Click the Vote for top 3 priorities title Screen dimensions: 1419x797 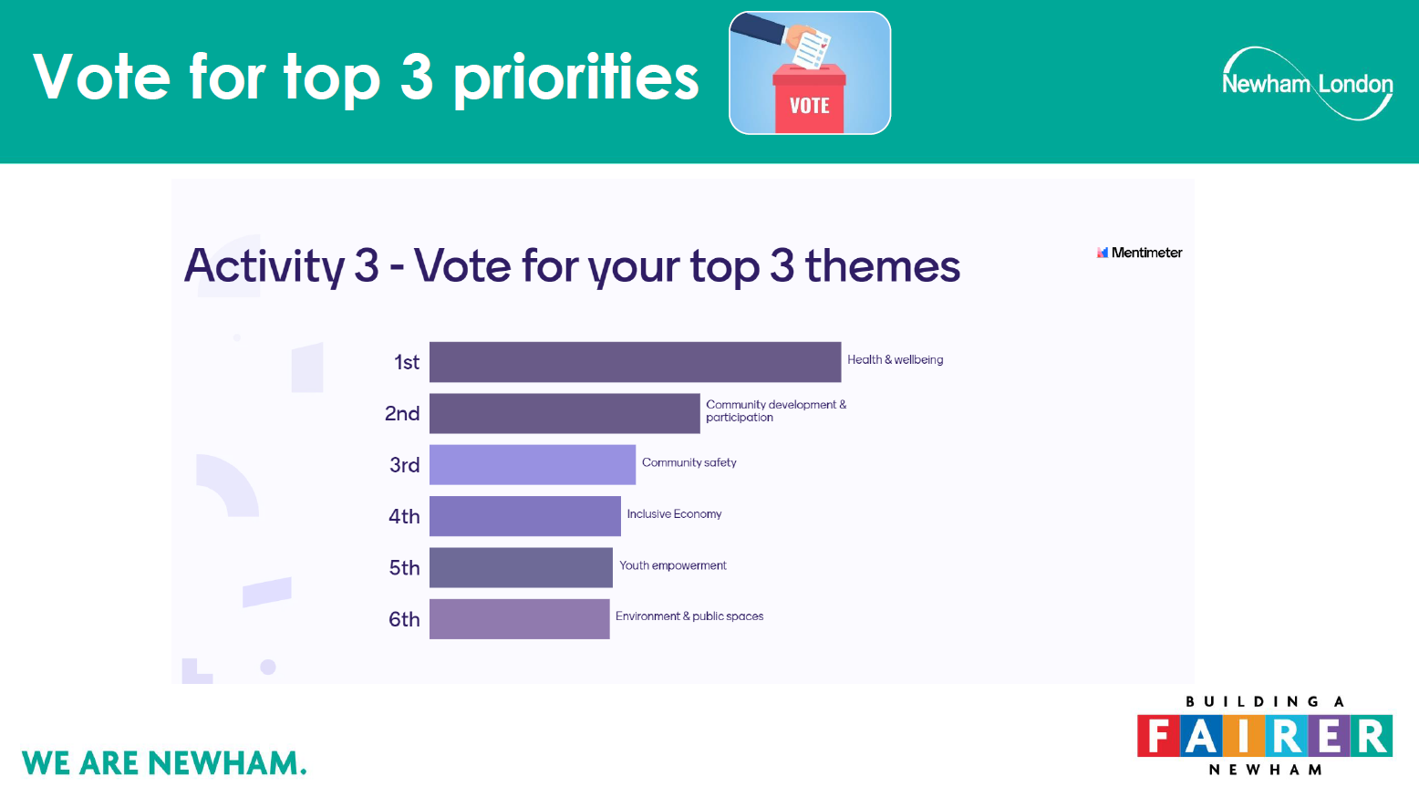(366, 78)
